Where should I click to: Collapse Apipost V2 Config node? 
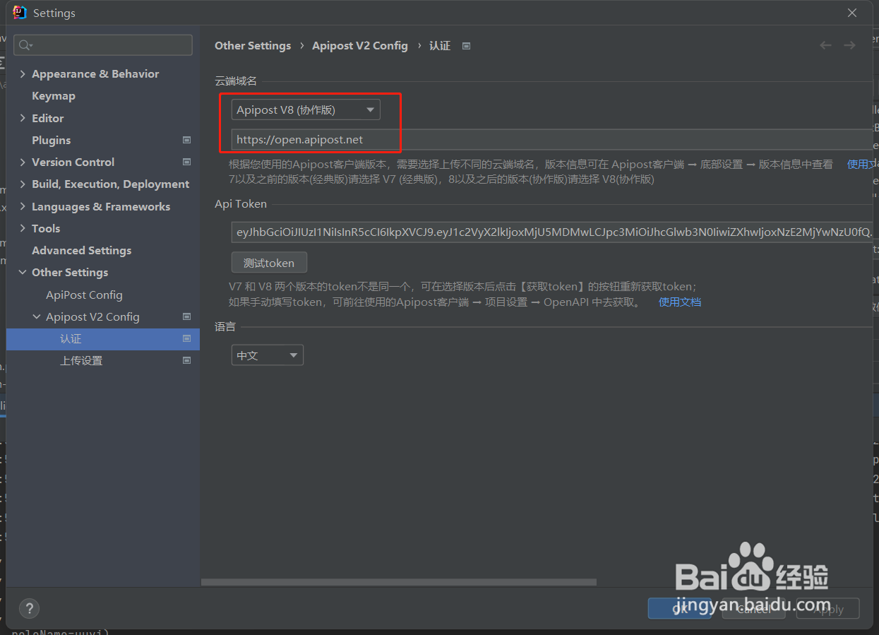pyautogui.click(x=37, y=317)
